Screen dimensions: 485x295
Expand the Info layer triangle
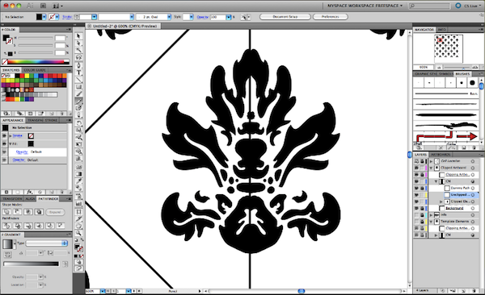[x=431, y=214]
